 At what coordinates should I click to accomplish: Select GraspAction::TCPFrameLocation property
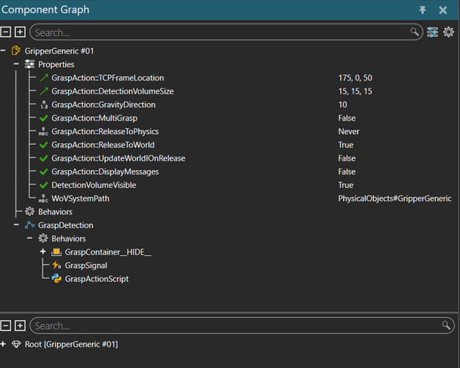click(x=108, y=78)
